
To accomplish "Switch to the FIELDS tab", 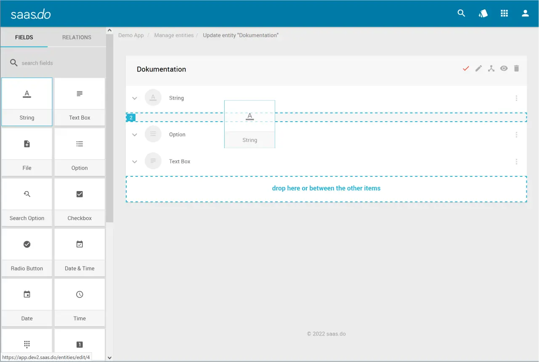I will pyautogui.click(x=24, y=37).
